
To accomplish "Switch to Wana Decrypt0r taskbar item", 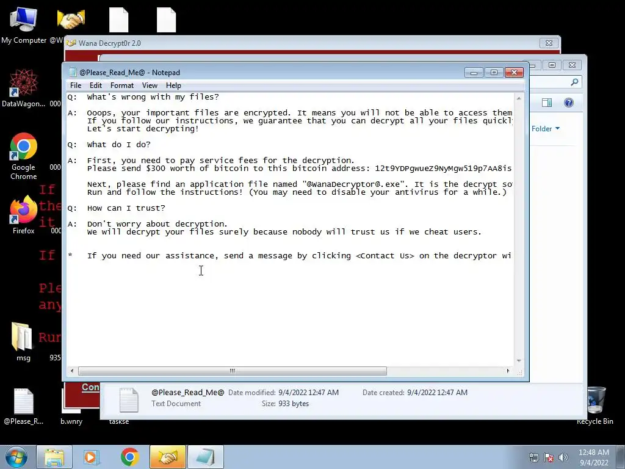I will (168, 457).
